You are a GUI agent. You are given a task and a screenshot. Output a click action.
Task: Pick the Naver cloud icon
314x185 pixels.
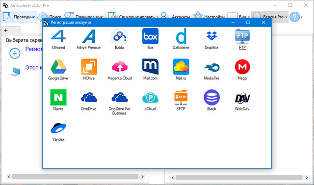click(x=58, y=98)
